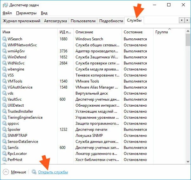Select the Теневое копирование т... description
191x180 pixels.
pos(97,75)
